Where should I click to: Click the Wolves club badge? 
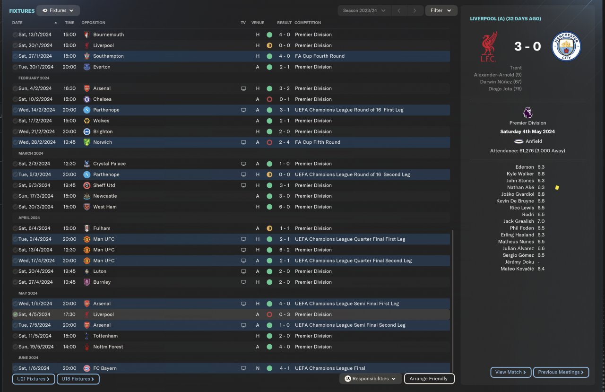click(x=86, y=121)
